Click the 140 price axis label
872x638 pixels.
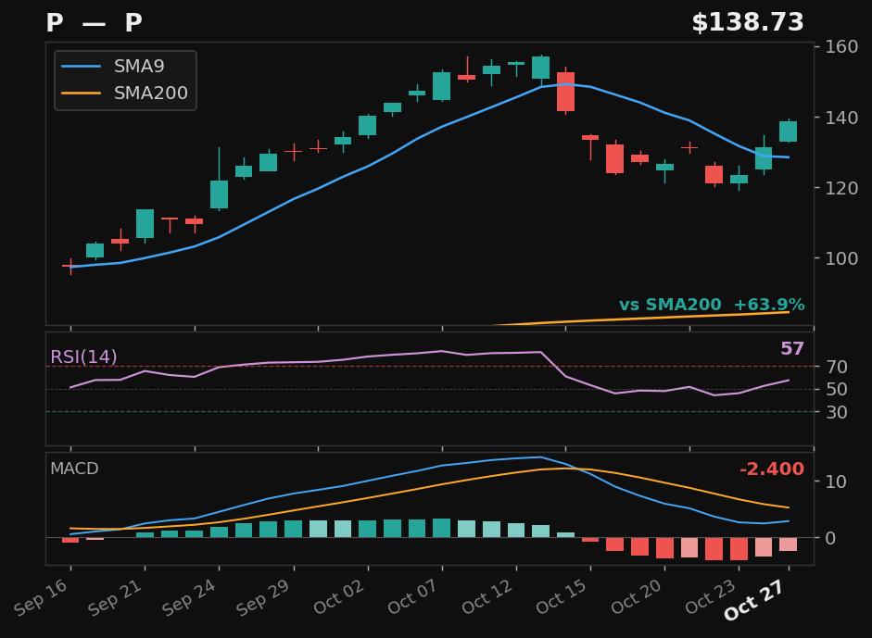[x=840, y=118]
